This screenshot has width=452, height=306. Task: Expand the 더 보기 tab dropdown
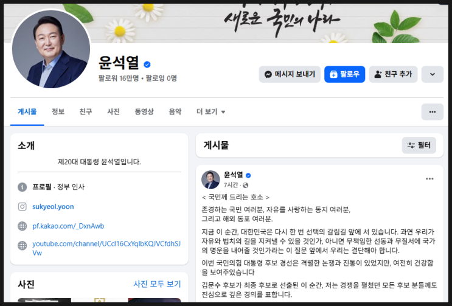210,112
